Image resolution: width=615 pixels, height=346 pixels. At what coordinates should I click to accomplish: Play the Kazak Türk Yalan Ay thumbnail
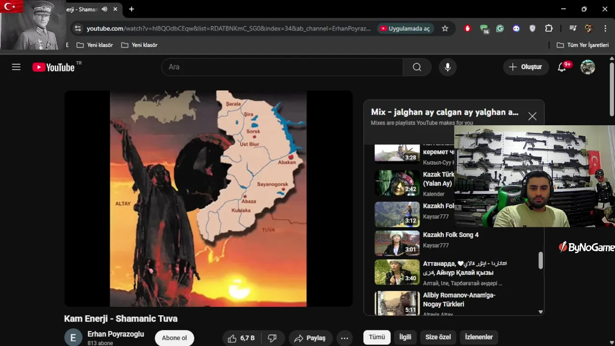tap(397, 183)
